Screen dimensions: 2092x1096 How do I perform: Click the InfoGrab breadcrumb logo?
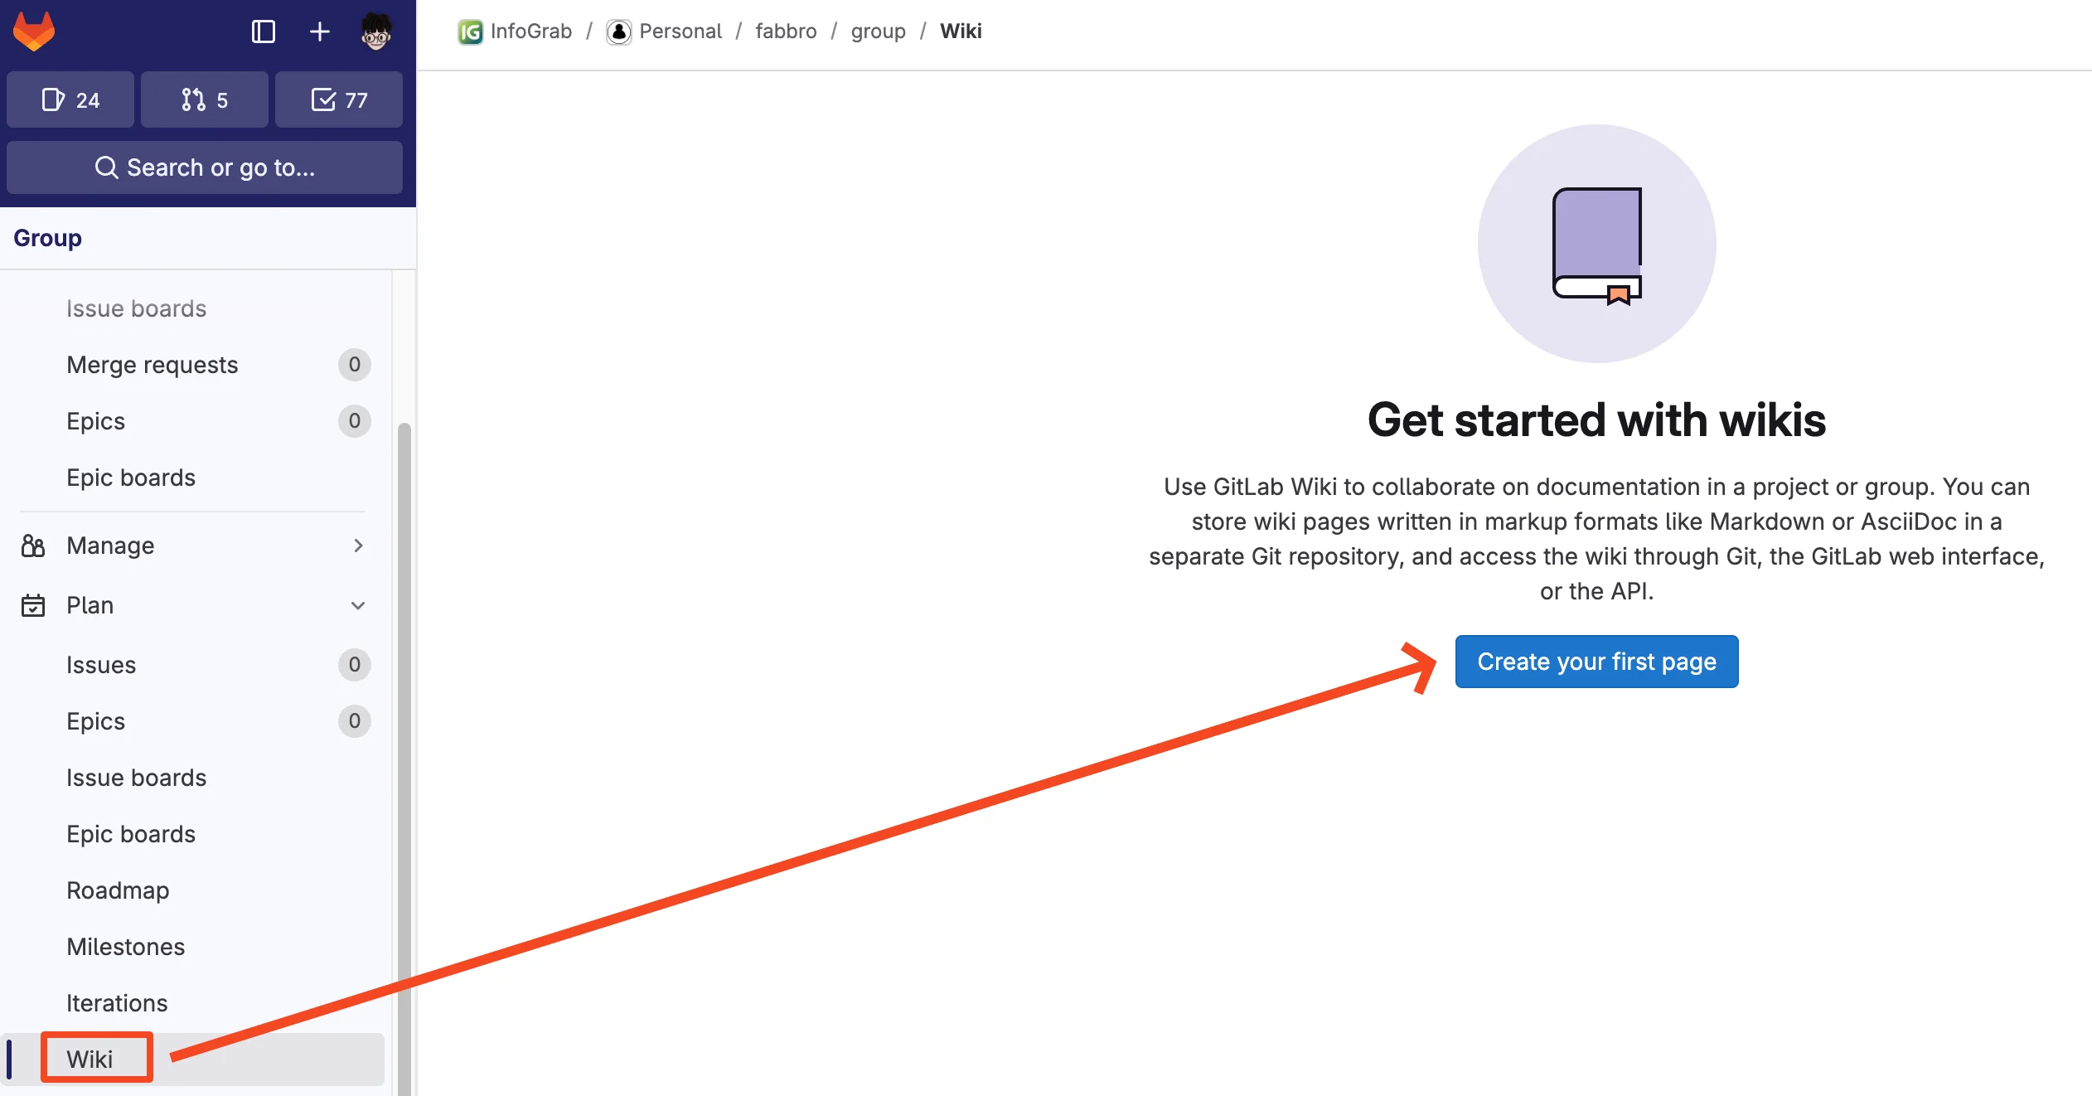click(x=470, y=32)
